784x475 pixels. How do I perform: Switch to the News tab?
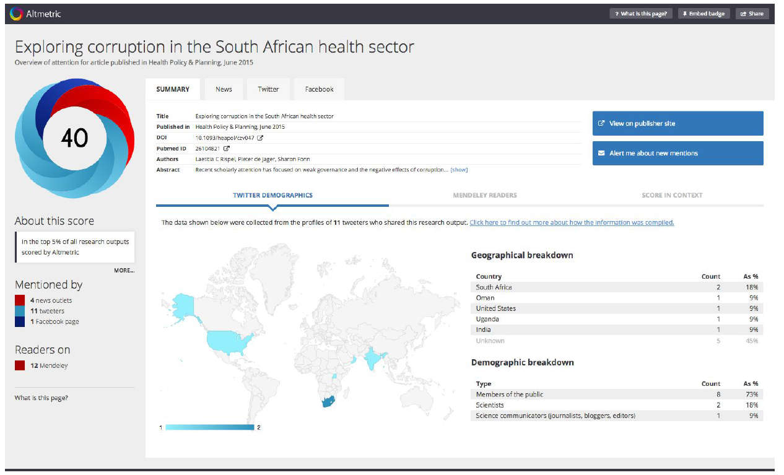[224, 89]
